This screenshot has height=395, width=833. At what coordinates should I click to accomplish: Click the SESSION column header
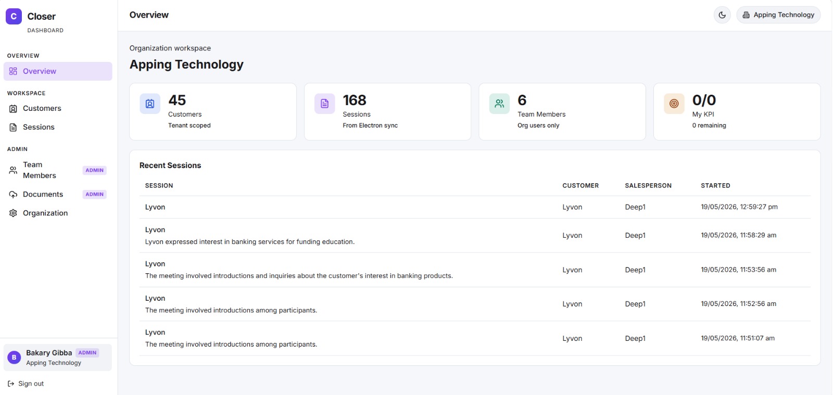tap(159, 186)
